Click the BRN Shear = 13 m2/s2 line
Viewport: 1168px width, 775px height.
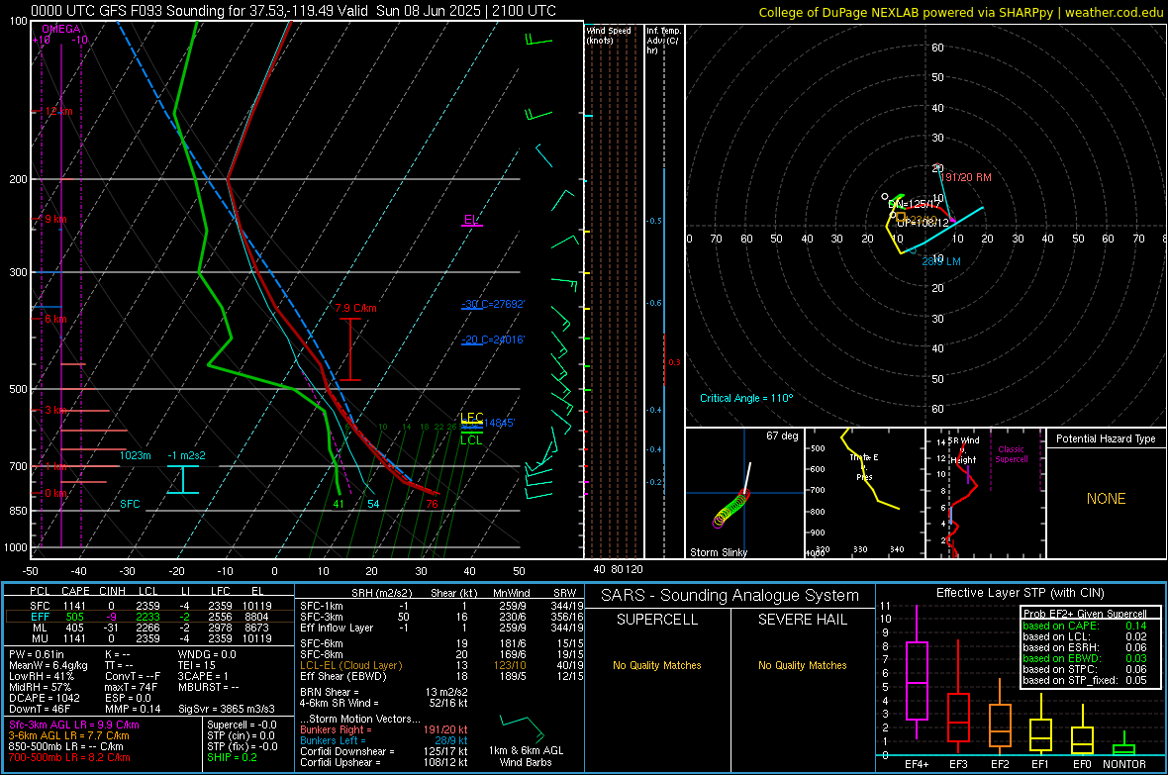click(x=384, y=692)
